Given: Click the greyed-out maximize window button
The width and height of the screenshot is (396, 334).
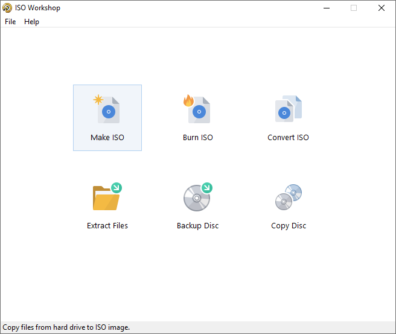Looking at the screenshot, I should point(354,8).
